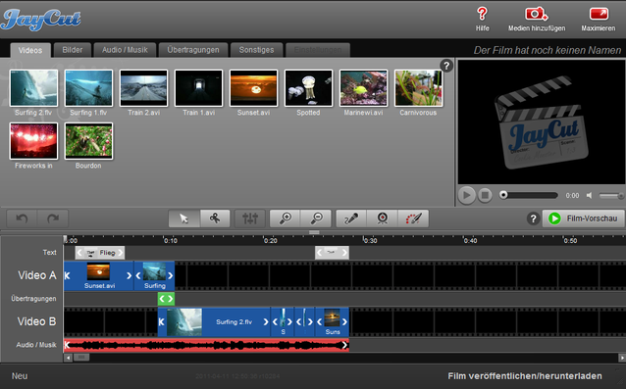Select the Carnivorous thumbnail
This screenshot has width=626, height=389.
tap(418, 88)
